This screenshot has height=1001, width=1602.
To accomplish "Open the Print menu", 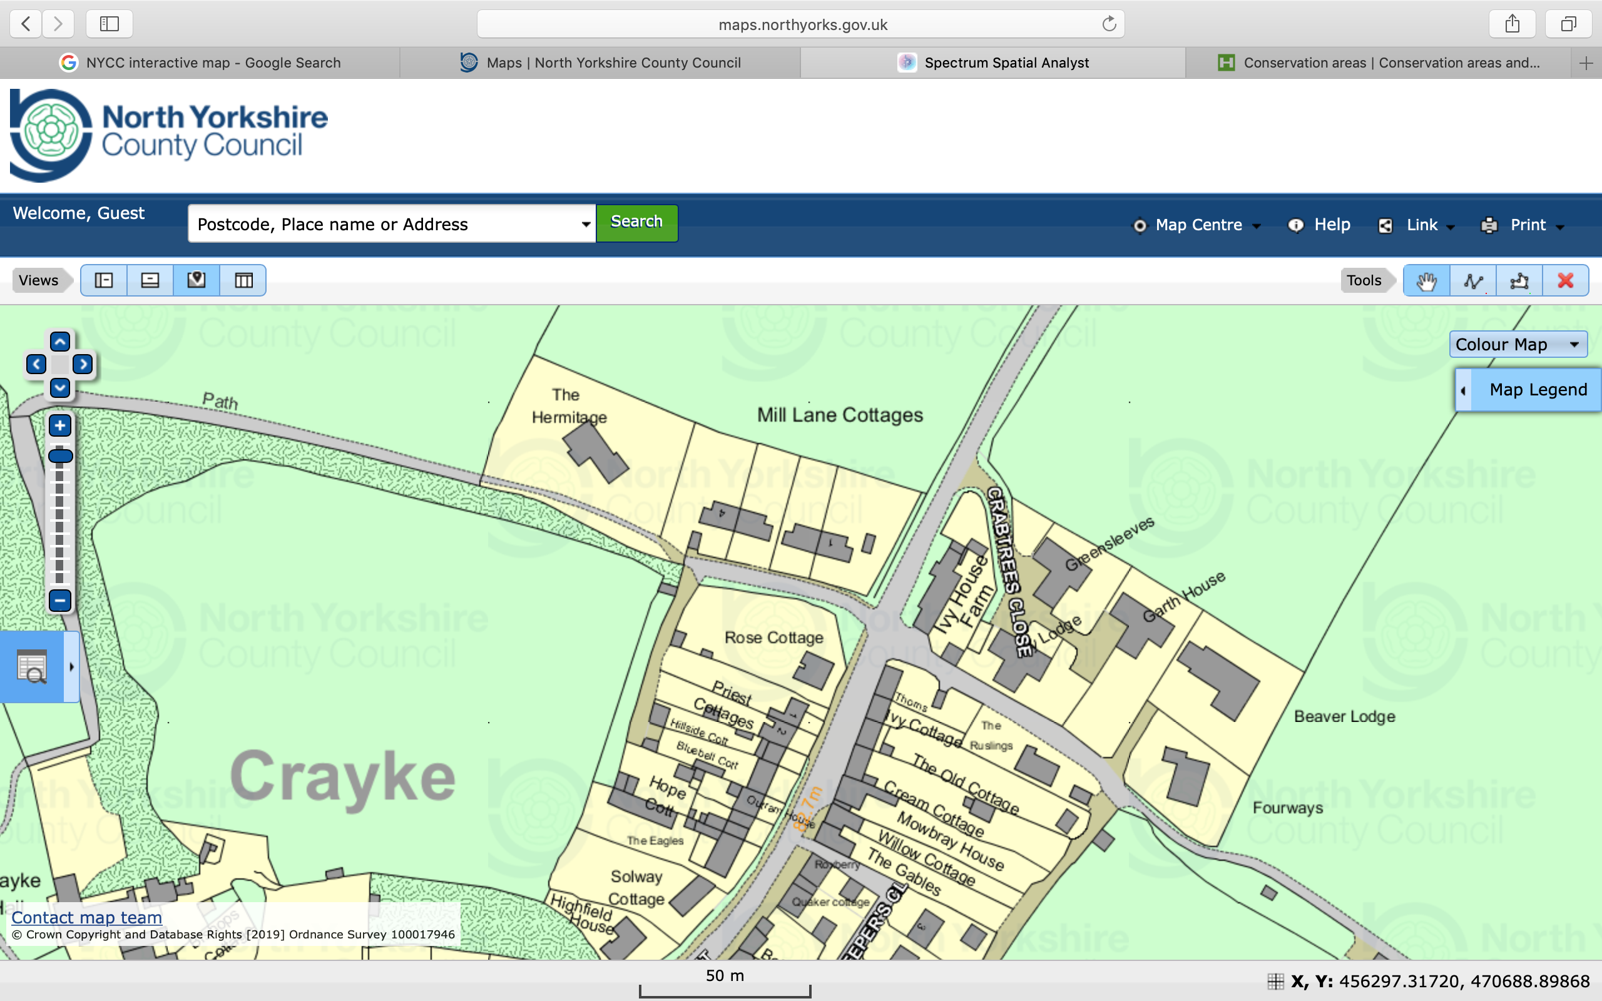I will click(x=1523, y=225).
